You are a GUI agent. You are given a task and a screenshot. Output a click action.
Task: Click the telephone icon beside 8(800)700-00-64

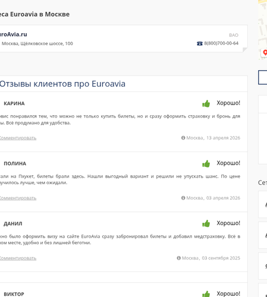click(200, 43)
